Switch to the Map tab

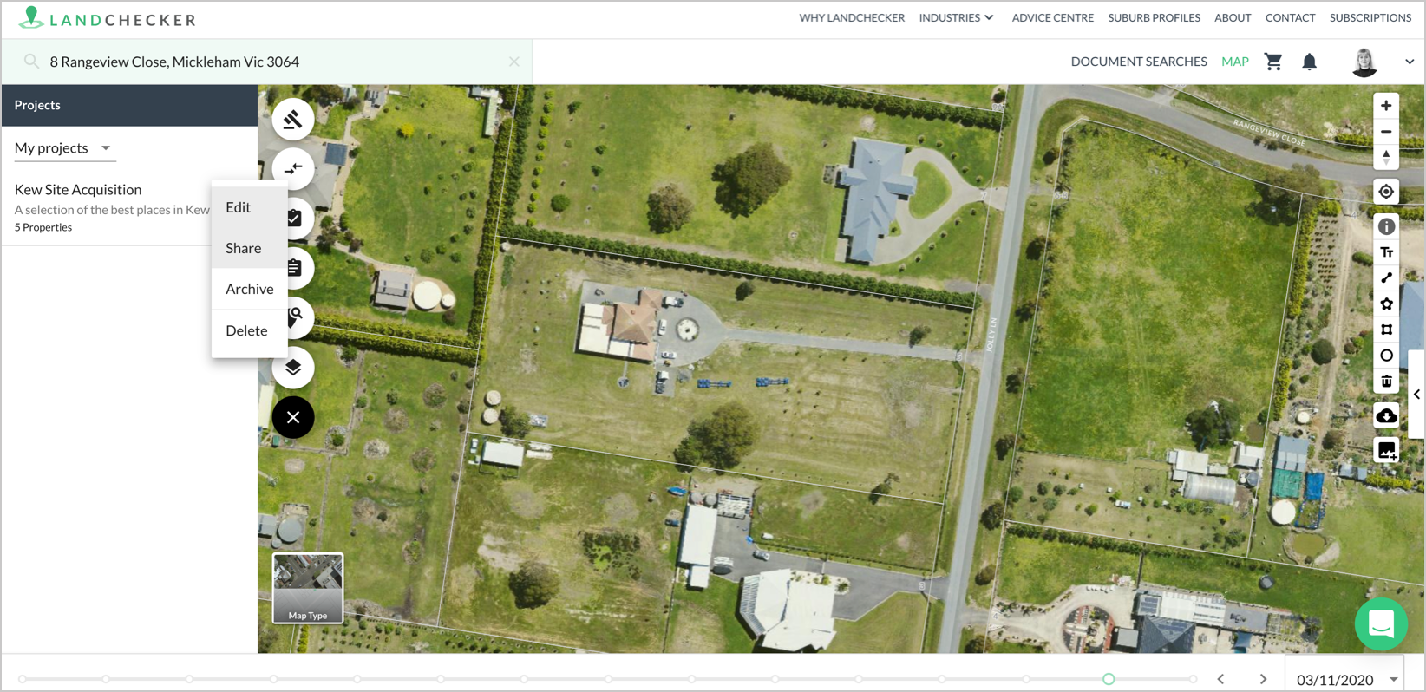pos(1235,62)
